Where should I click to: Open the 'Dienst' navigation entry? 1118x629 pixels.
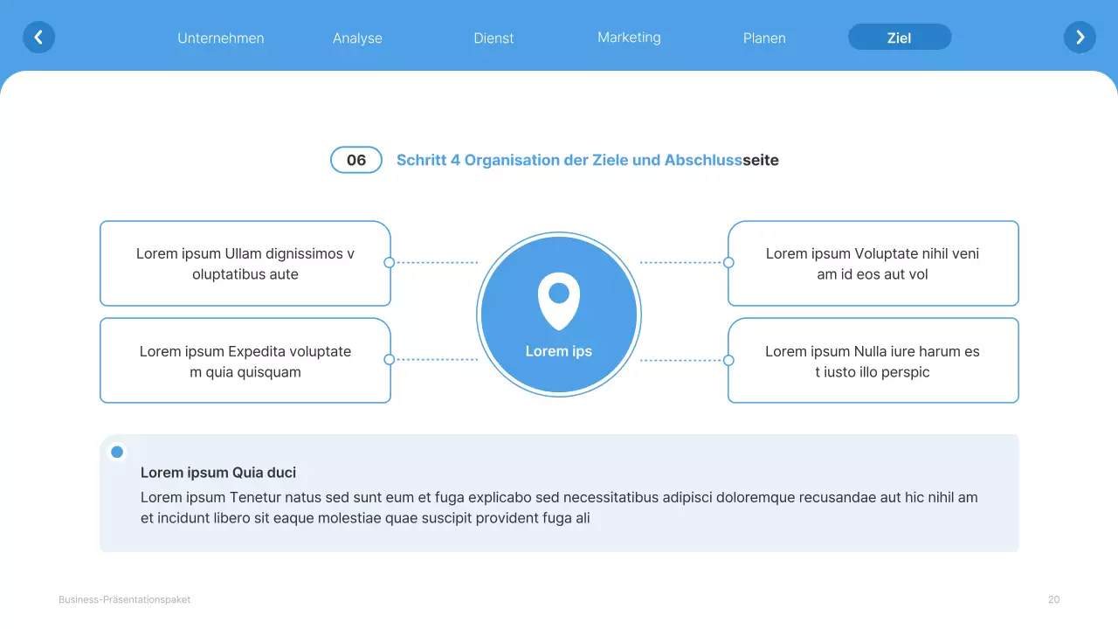(x=493, y=38)
